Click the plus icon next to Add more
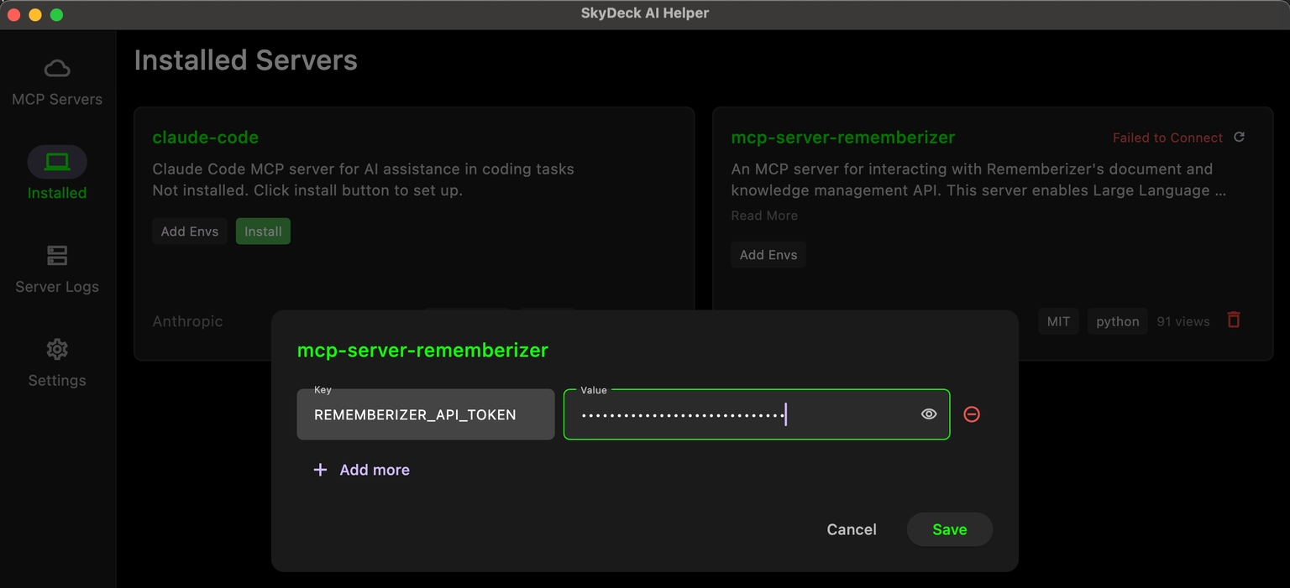 coord(320,470)
